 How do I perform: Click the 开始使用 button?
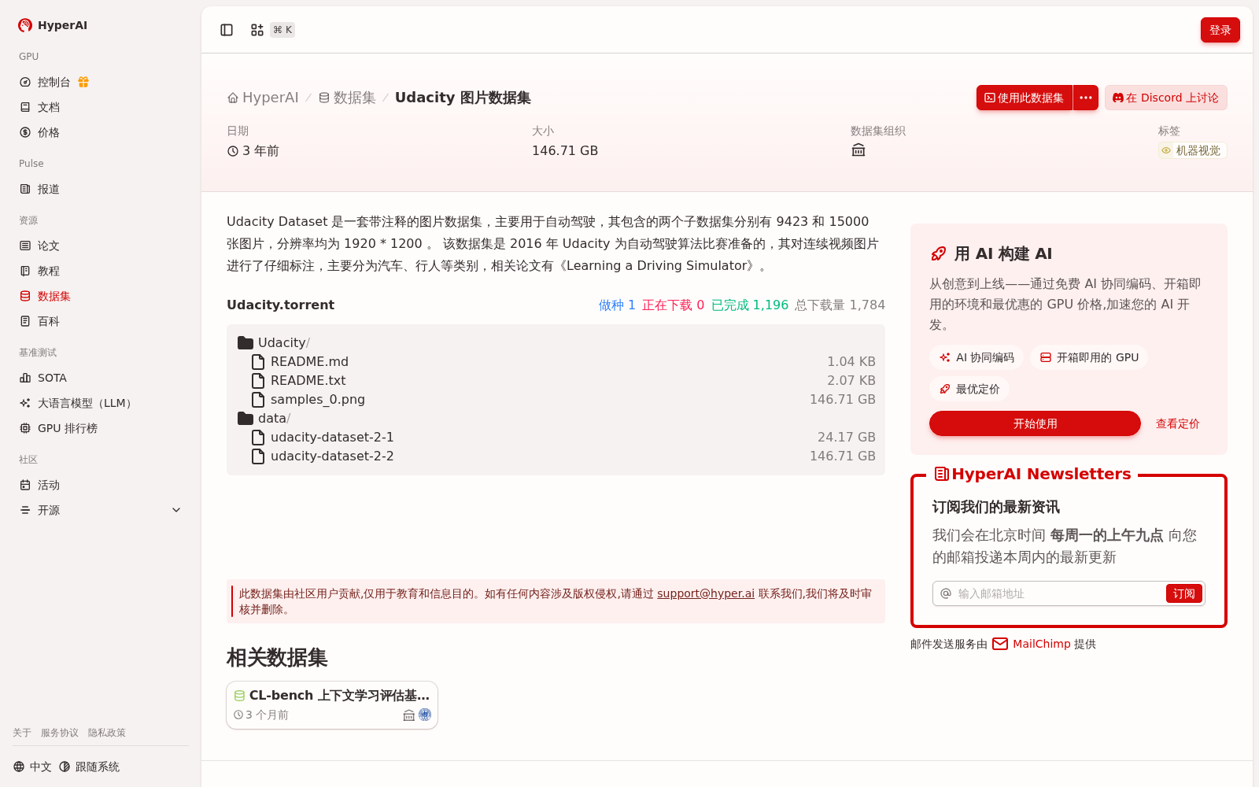coord(1035,423)
